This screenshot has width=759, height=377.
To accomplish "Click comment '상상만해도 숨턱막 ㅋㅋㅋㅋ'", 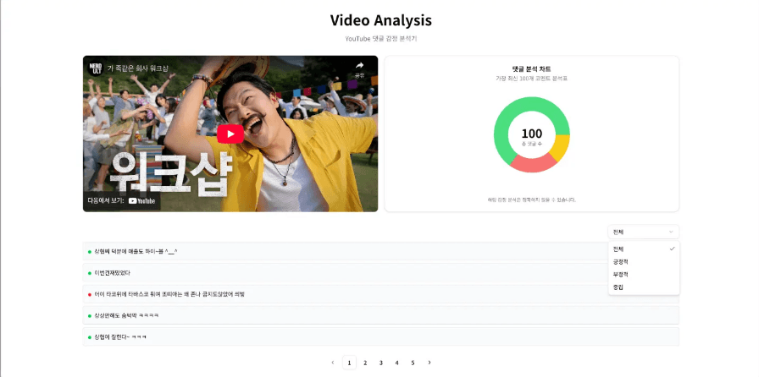I will 380,315.
